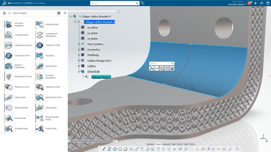Click the search magnifier button
The image size is (271, 152).
click(x=137, y=3)
